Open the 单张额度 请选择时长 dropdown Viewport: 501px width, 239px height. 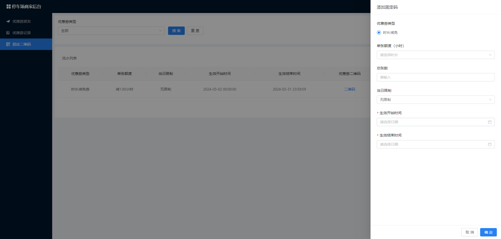[436, 55]
